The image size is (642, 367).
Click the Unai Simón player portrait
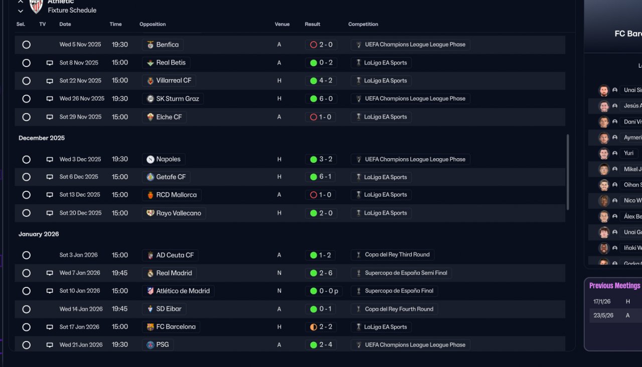pyautogui.click(x=604, y=90)
